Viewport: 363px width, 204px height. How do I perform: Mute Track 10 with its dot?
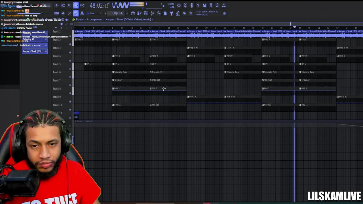(70, 110)
